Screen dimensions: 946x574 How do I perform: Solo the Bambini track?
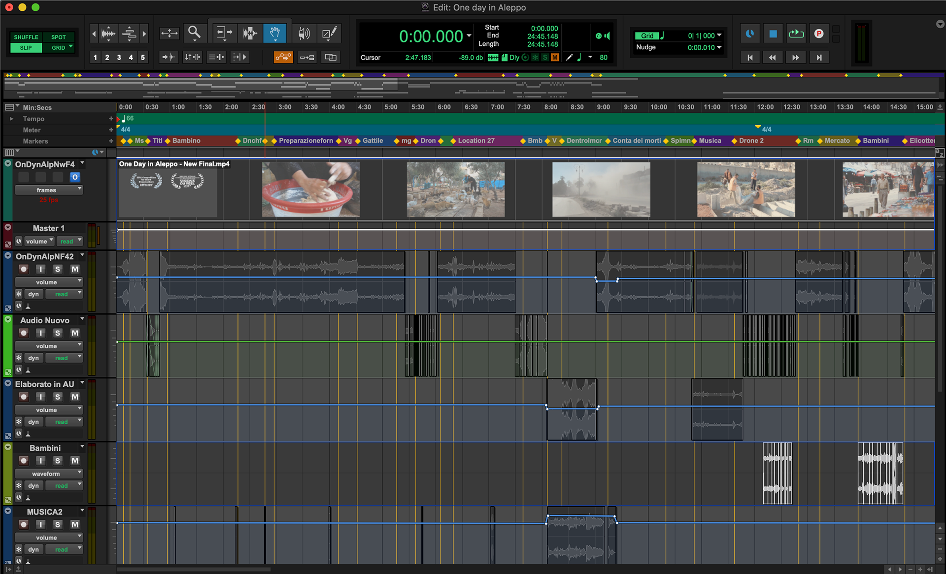pyautogui.click(x=58, y=461)
